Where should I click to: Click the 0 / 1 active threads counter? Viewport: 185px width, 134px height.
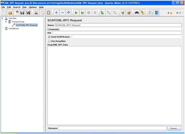179,13
